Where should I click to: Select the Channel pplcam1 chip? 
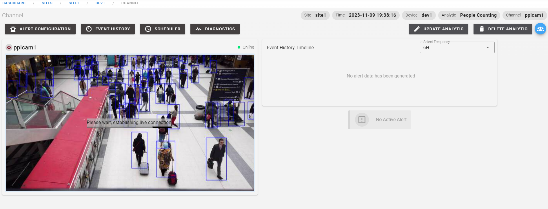[525, 15]
